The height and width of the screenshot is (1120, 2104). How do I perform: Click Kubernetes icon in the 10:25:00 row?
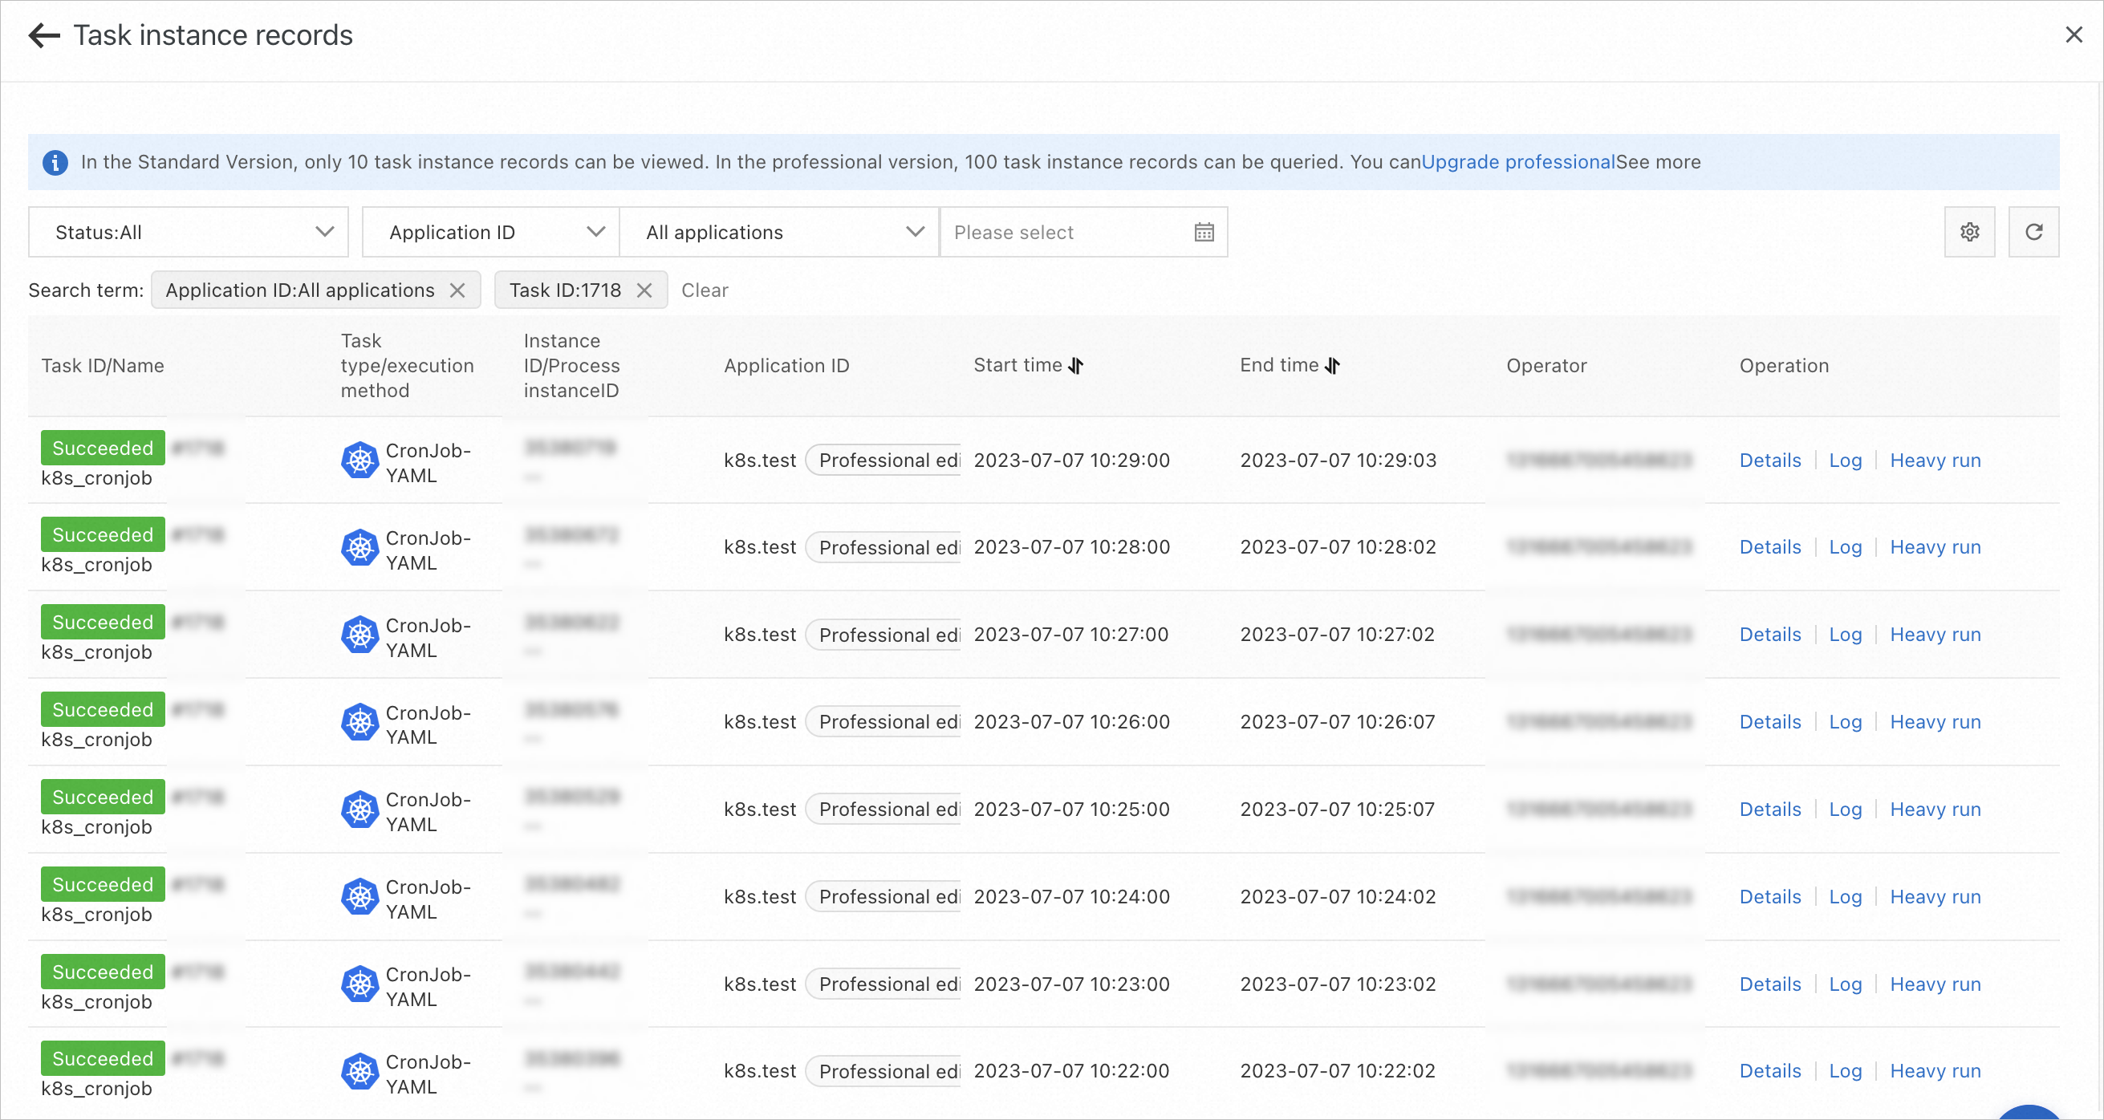coord(359,810)
